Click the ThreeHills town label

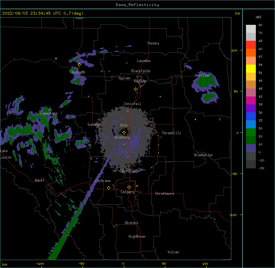point(171,133)
